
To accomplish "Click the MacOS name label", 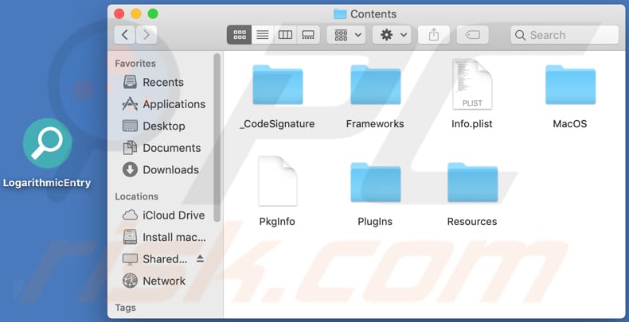I will [x=570, y=124].
